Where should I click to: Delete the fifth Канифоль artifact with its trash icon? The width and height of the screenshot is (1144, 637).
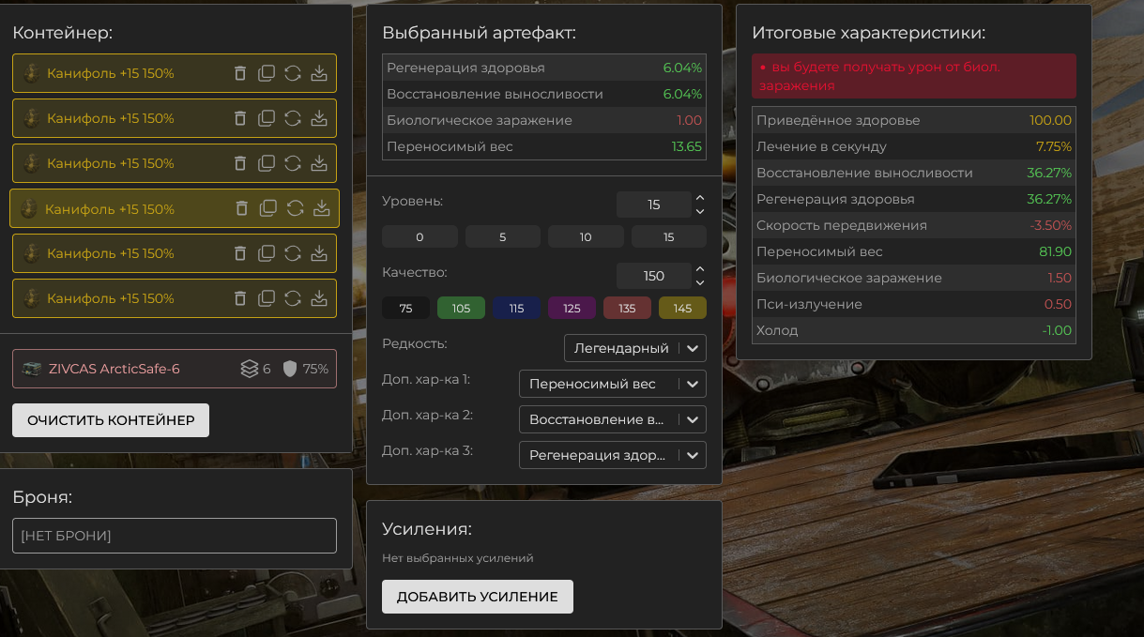coord(240,253)
